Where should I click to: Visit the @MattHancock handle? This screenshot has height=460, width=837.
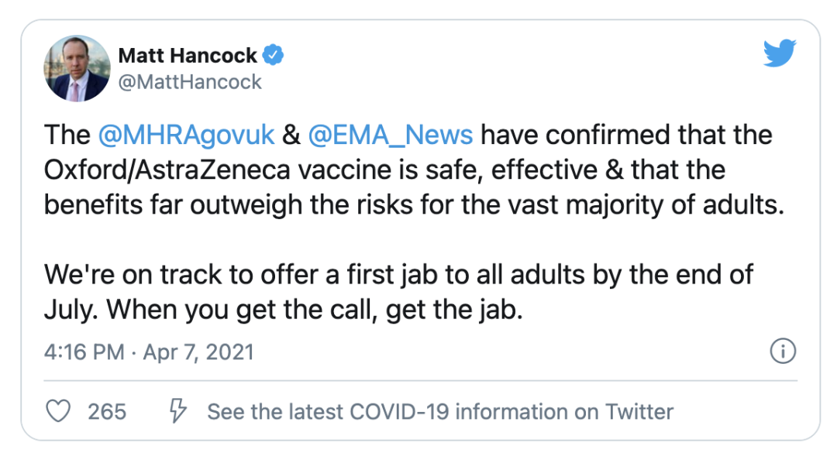[190, 82]
